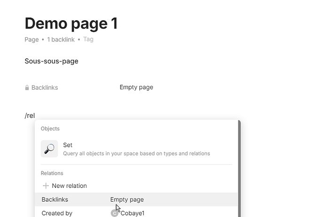
Task: Open the Empty page backlink value
Action: (x=136, y=87)
